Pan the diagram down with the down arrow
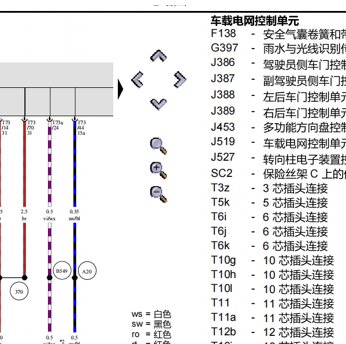This screenshot has width=346, height=344. pos(158,104)
